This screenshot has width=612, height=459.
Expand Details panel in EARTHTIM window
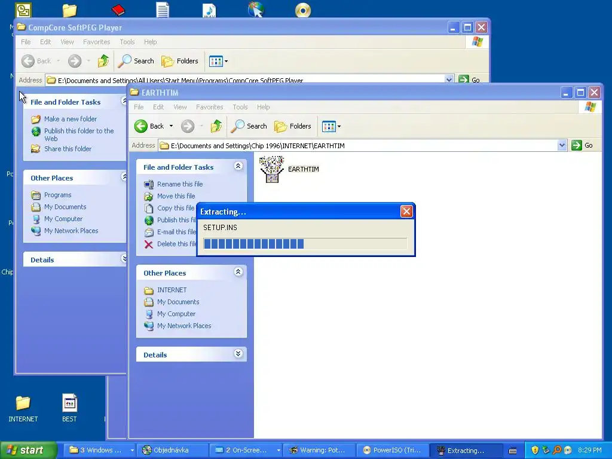[238, 354]
